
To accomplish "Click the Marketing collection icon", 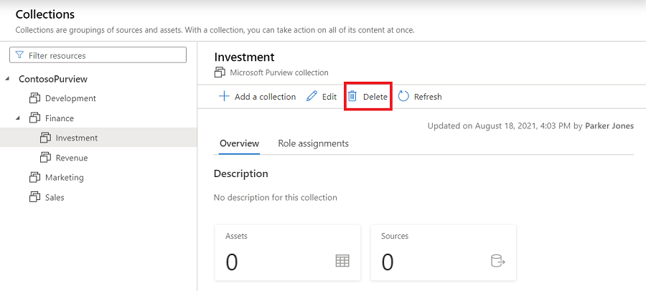I will point(34,177).
